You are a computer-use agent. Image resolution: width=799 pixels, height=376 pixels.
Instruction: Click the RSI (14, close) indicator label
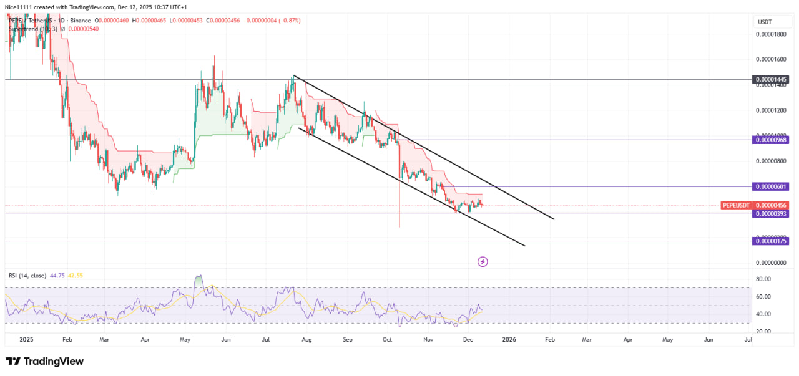(x=29, y=275)
